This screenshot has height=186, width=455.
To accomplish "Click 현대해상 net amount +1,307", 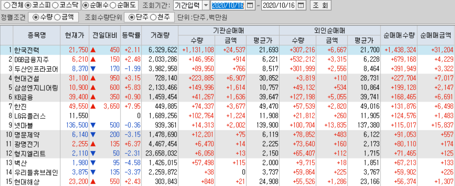I will pos(444,182).
